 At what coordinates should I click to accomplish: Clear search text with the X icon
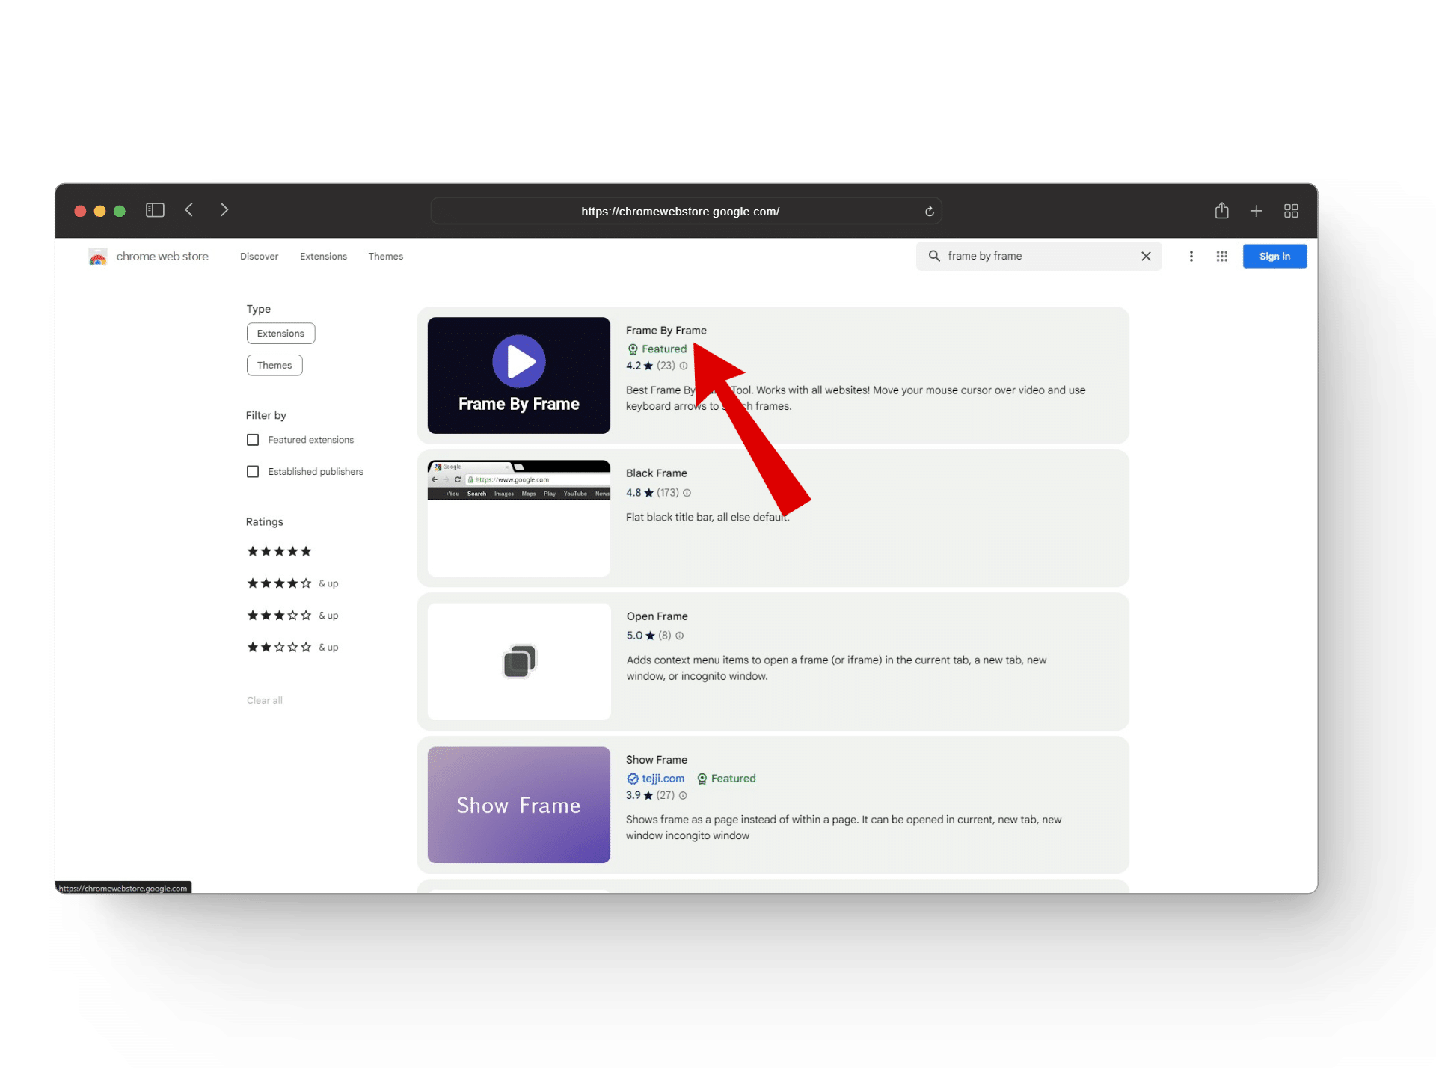coord(1145,257)
